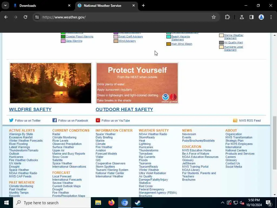Click the Chrome taskbar icon

click(x=124, y=203)
